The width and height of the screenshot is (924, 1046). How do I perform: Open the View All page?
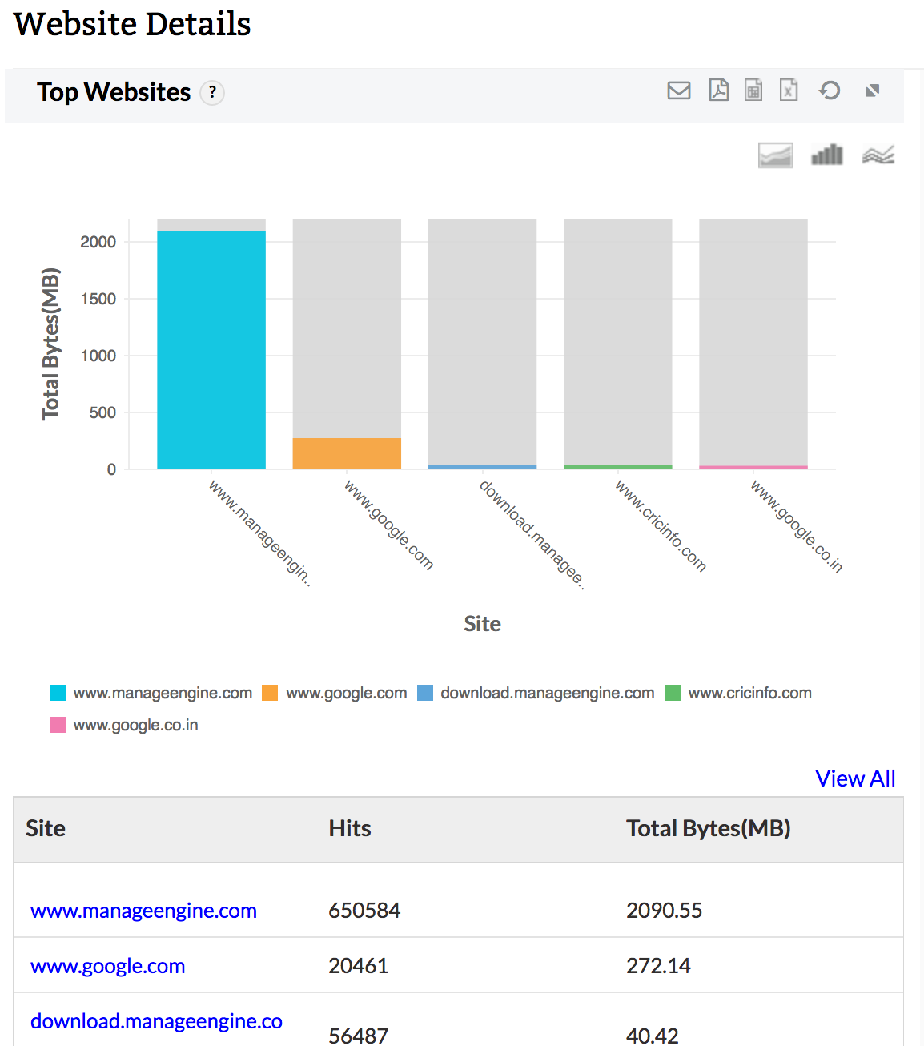[855, 778]
